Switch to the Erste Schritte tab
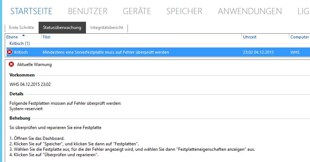This screenshot has height=162, width=310. tap(21, 28)
